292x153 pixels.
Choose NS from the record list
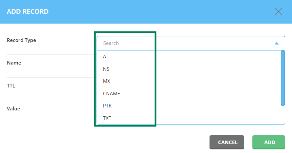[189, 69]
